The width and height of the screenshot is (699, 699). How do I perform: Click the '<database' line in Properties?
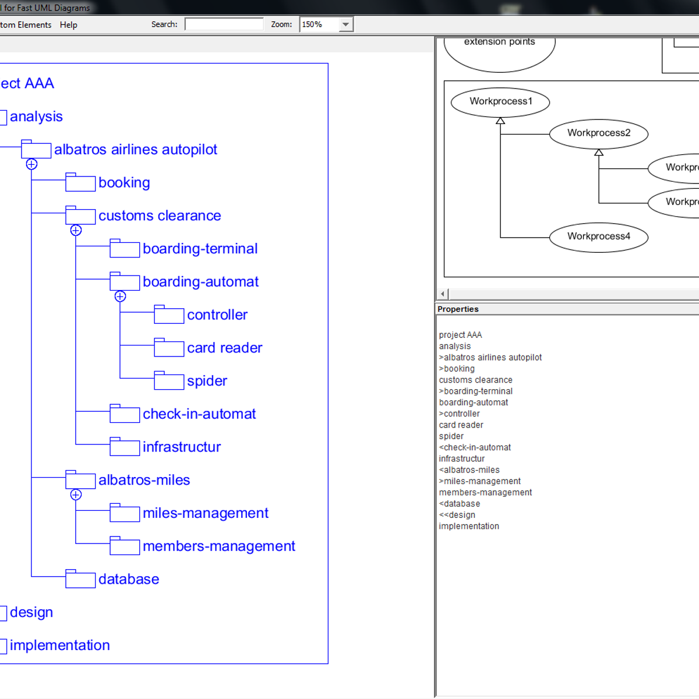tap(460, 504)
